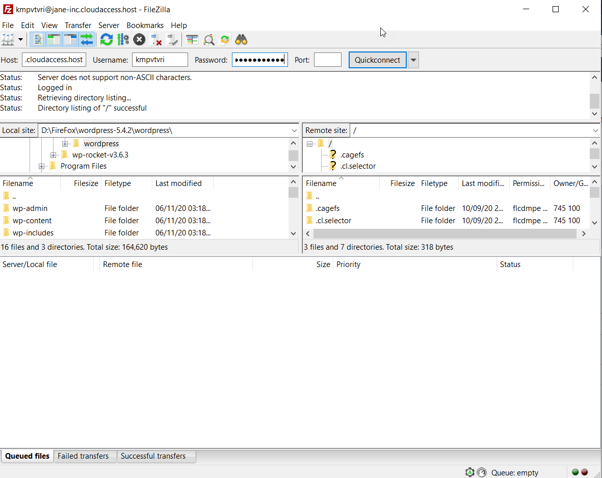Select the wp-includes local folder
The height and width of the screenshot is (478, 602).
(33, 233)
